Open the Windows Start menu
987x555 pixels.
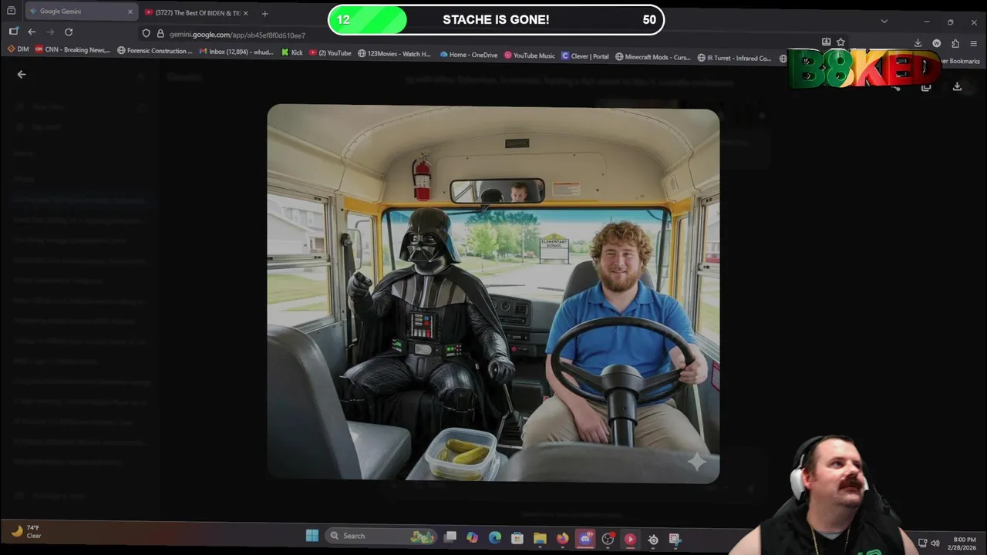[x=312, y=536]
